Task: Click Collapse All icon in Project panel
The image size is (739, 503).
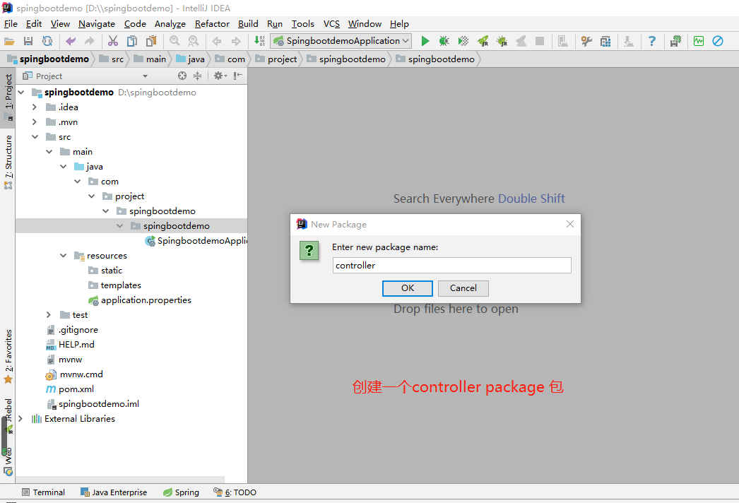Action: (x=198, y=76)
